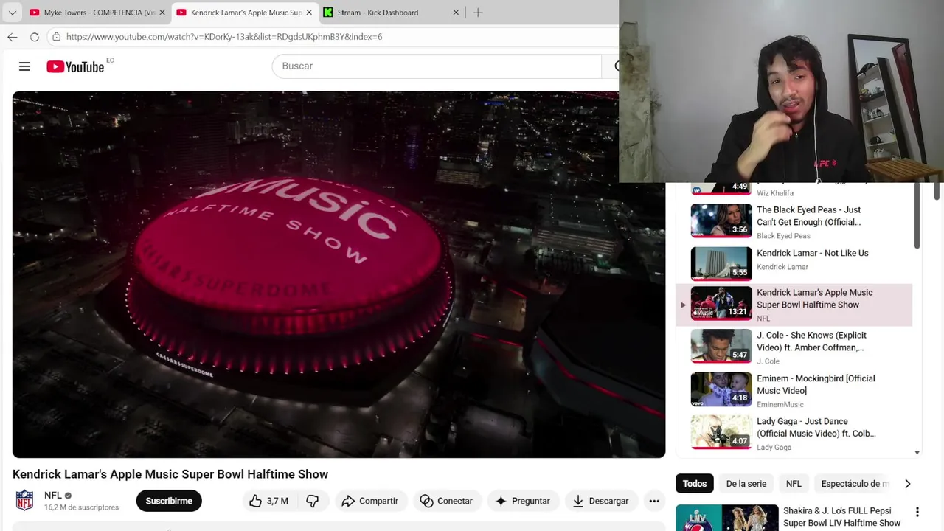Select current playlist item Halftime Show
This screenshot has height=531, width=944.
click(794, 305)
